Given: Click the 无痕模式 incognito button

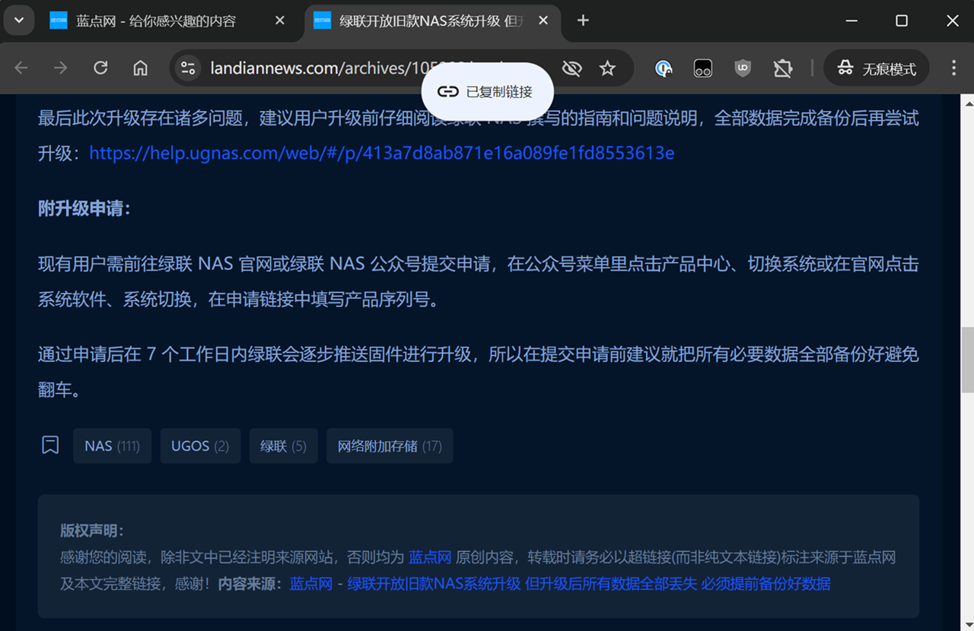Looking at the screenshot, I should pos(877,68).
